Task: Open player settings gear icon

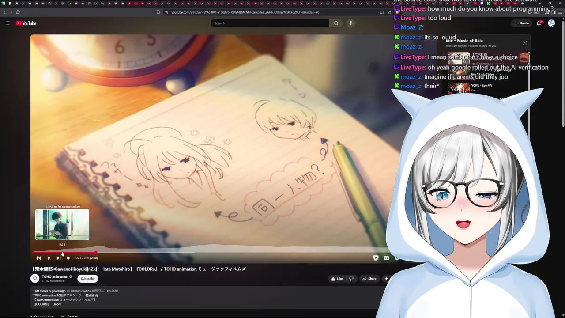Action: tap(396, 258)
